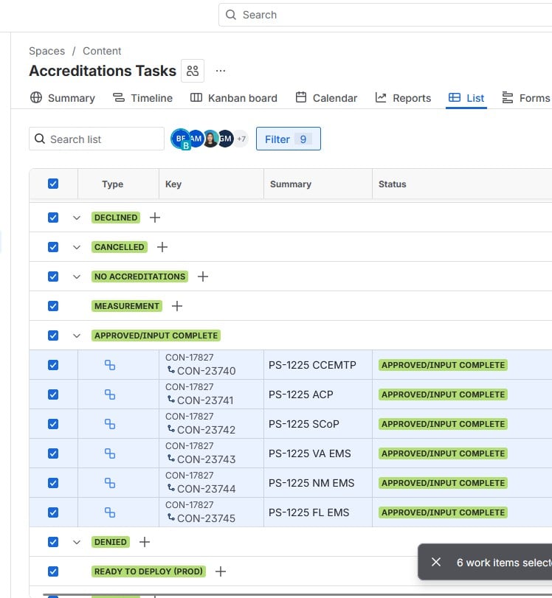The image size is (552, 598).
Task: Click the subtask type icon for CON-23743
Action: click(x=110, y=453)
